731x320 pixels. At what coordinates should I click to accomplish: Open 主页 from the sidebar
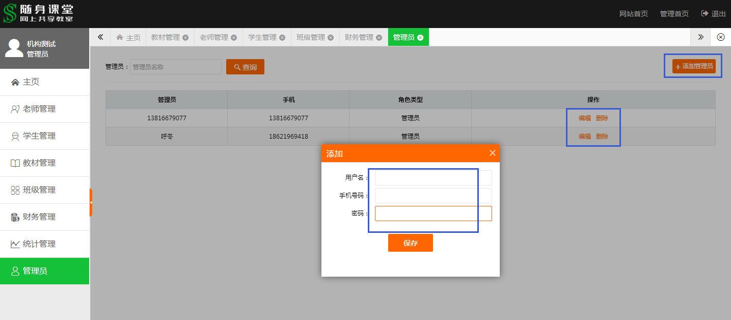(44, 82)
